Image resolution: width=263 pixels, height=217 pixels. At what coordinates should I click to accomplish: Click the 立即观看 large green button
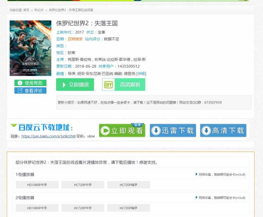point(122,130)
